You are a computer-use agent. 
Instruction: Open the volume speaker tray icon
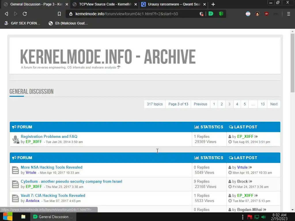click(x=264, y=217)
